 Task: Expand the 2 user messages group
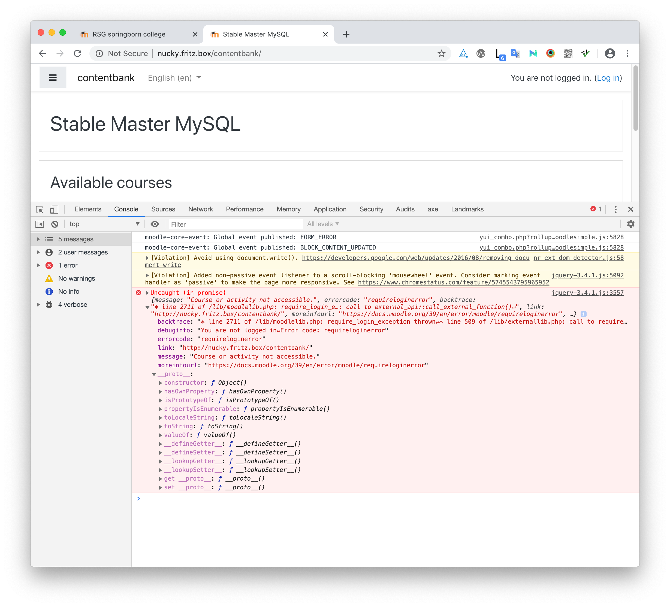pyautogui.click(x=38, y=252)
